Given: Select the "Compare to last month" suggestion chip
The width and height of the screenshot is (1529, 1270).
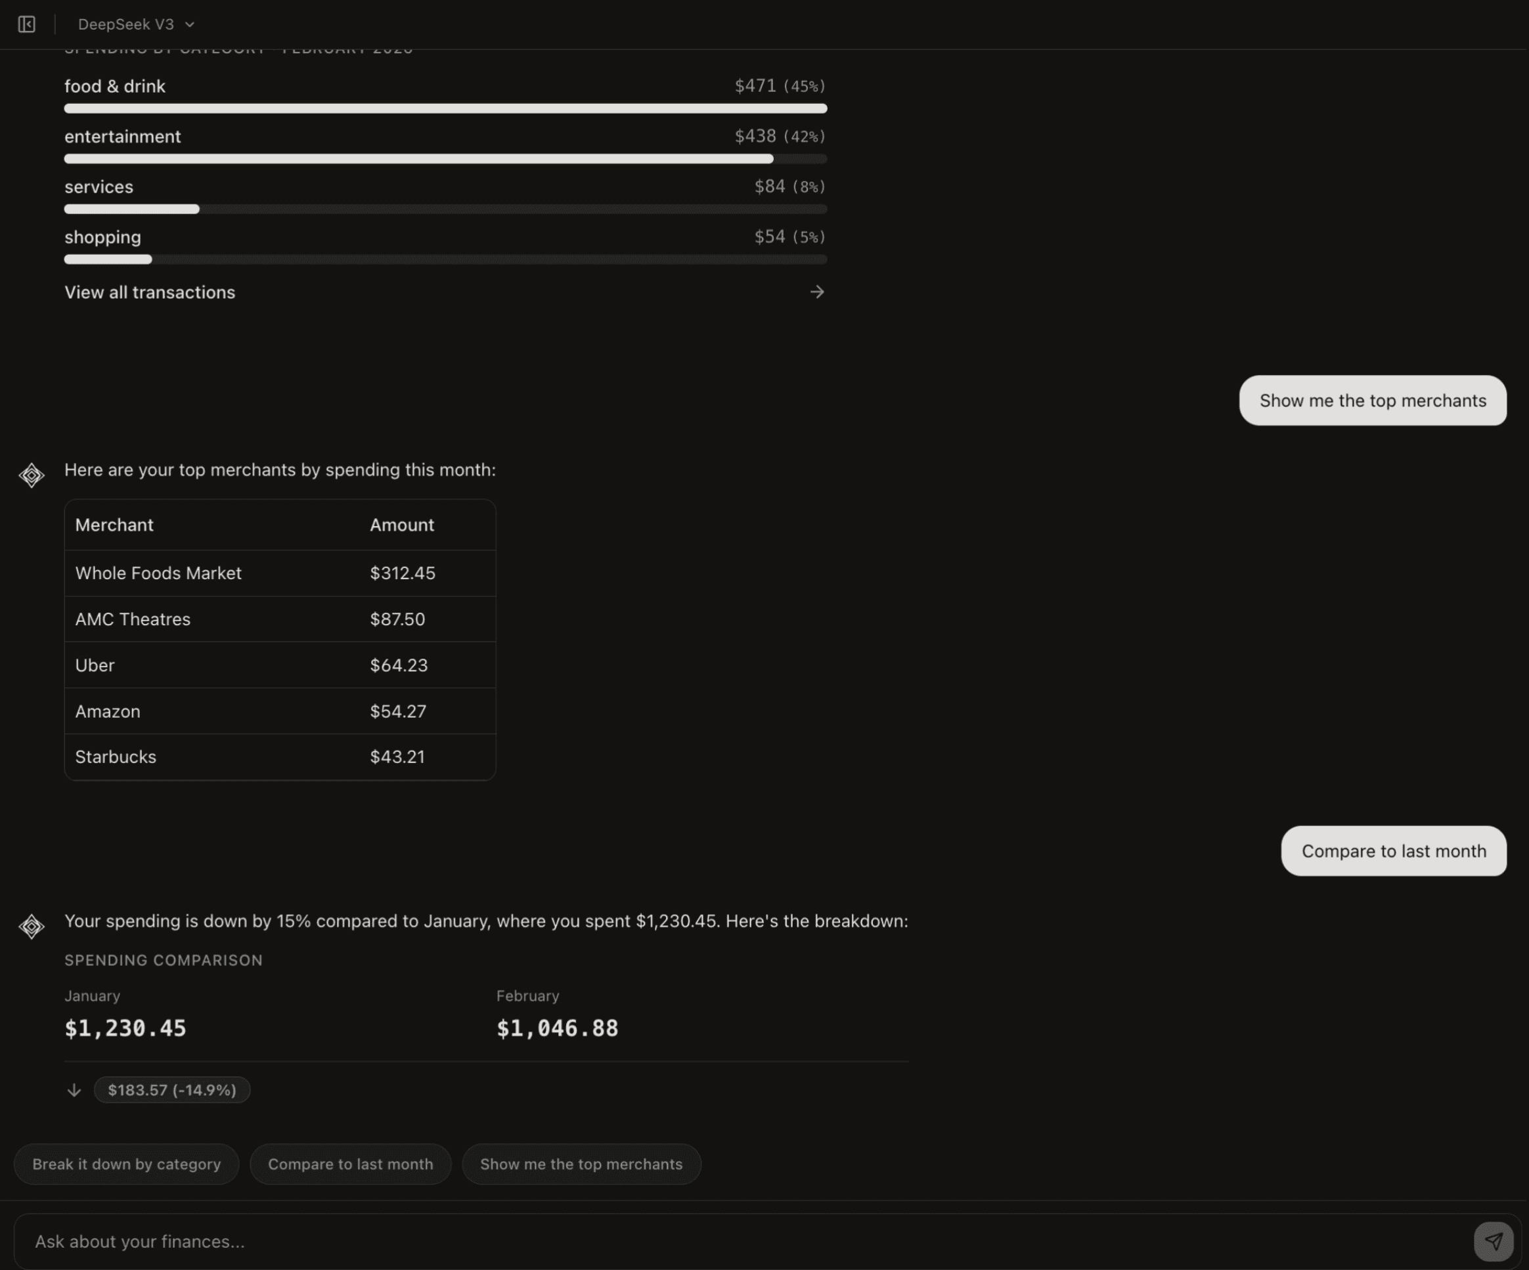Looking at the screenshot, I should pos(350,1164).
